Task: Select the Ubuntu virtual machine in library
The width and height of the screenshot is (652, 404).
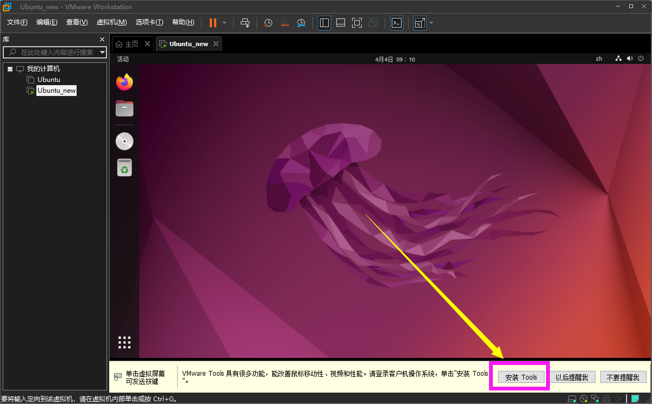Action: click(49, 80)
